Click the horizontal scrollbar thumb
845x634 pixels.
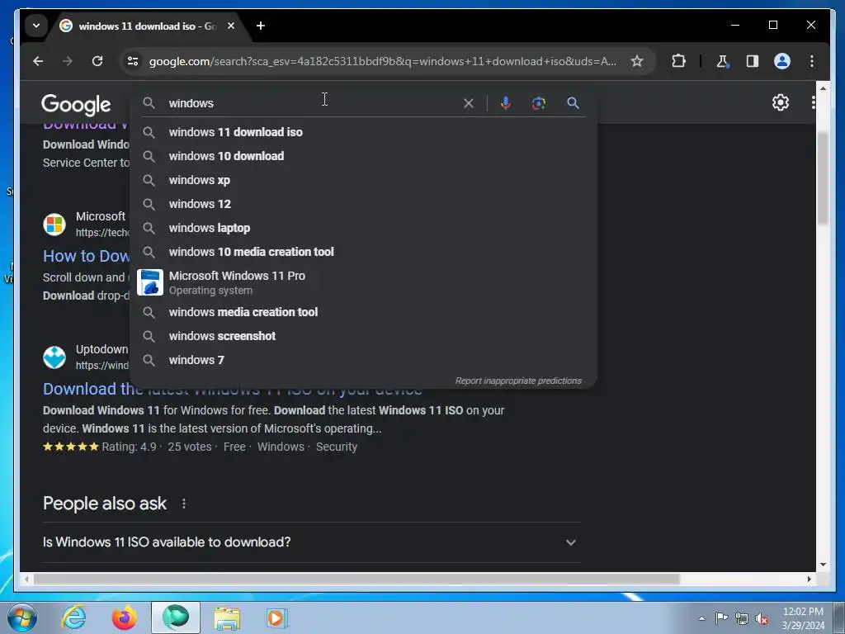point(356,579)
